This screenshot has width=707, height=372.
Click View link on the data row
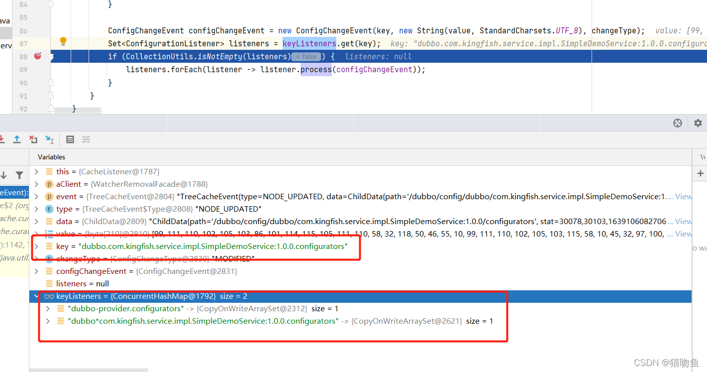point(683,222)
